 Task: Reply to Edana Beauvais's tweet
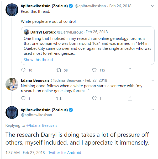[23, 98]
